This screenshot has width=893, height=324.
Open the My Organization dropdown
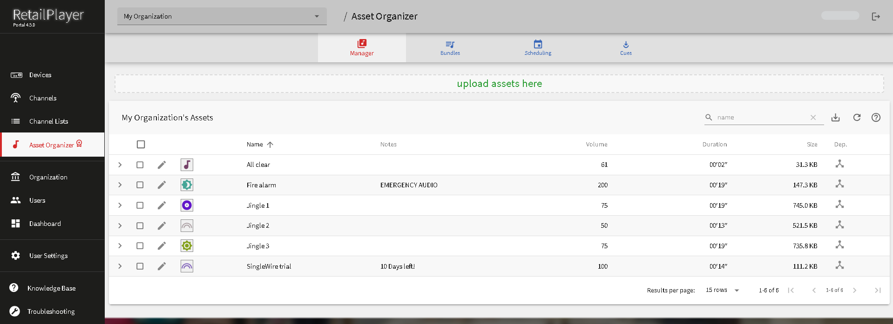[222, 16]
